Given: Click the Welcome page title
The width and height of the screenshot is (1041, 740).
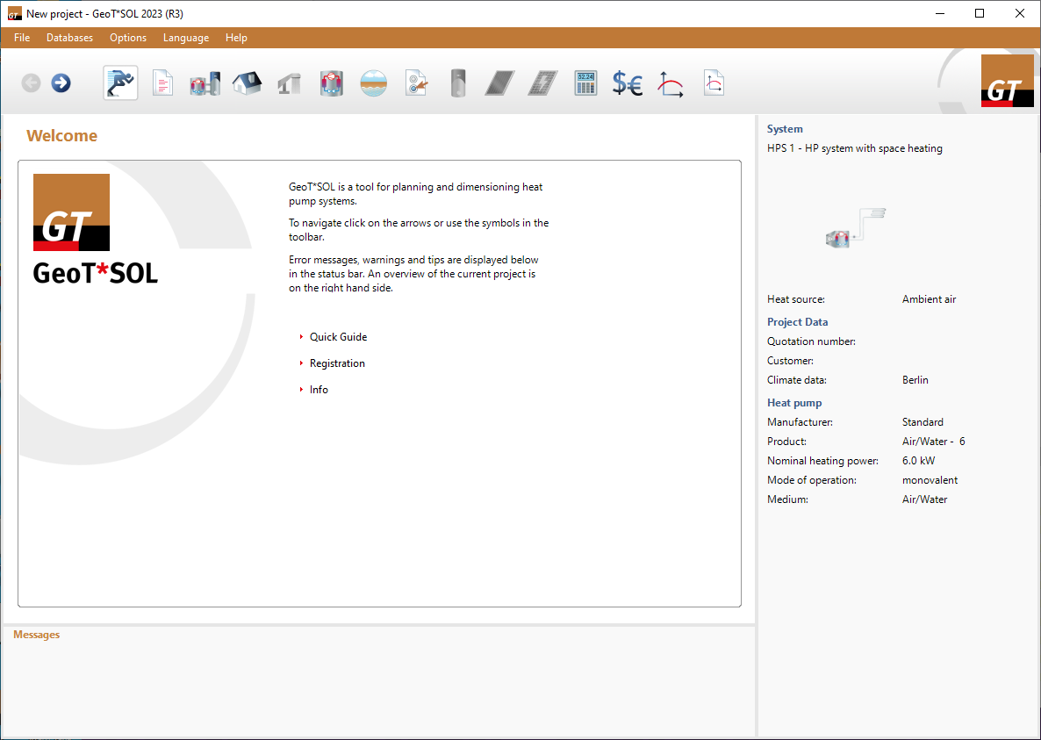Looking at the screenshot, I should 61,135.
